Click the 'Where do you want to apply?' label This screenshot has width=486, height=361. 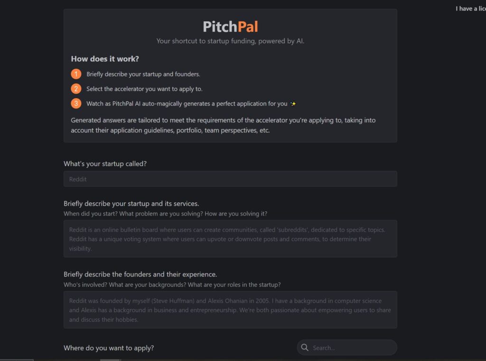click(x=109, y=348)
